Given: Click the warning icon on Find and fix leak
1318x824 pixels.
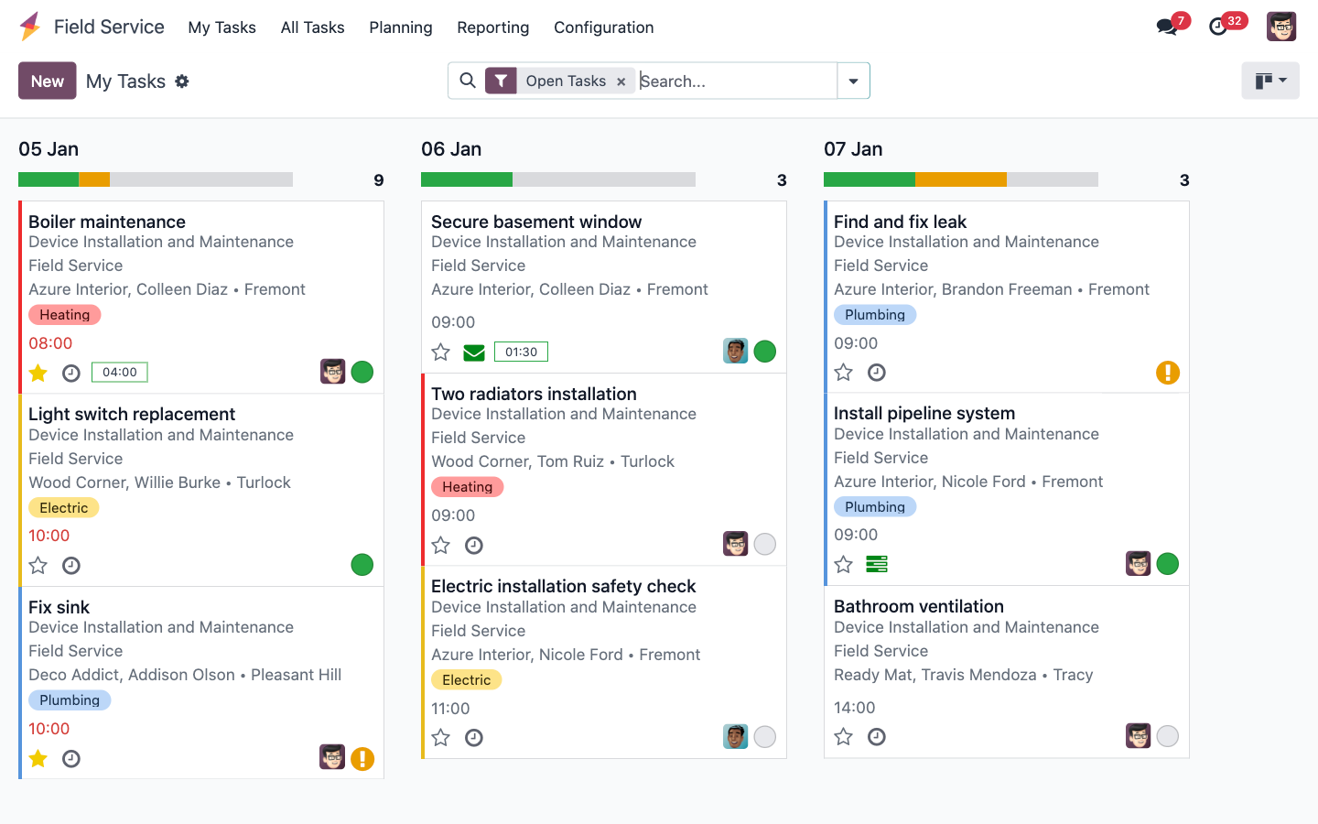Looking at the screenshot, I should tap(1168, 373).
